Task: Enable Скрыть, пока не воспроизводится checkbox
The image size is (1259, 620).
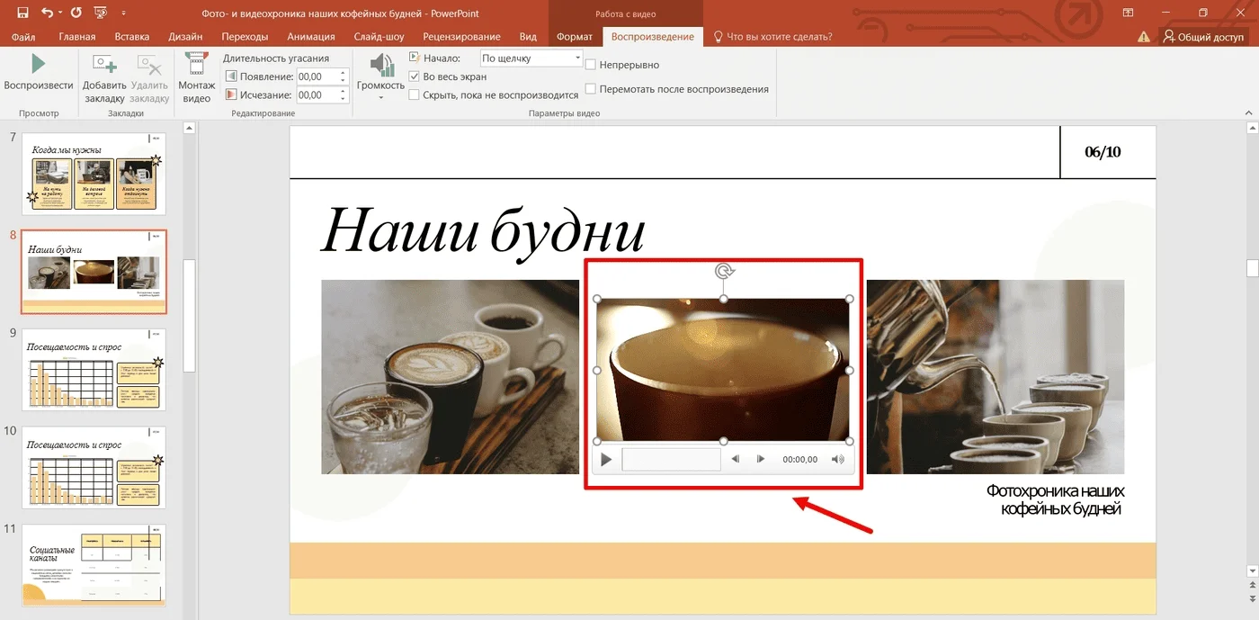Action: pos(415,94)
